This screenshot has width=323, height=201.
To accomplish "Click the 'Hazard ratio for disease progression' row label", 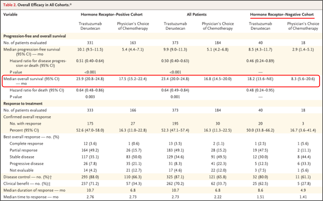I will pos(38,63).
